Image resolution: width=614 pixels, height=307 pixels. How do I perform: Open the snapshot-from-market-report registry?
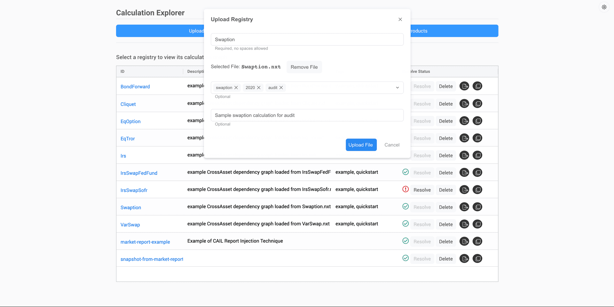click(152, 259)
